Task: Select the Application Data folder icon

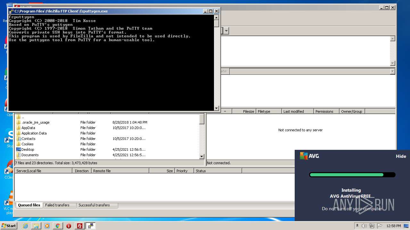Action: point(18,133)
